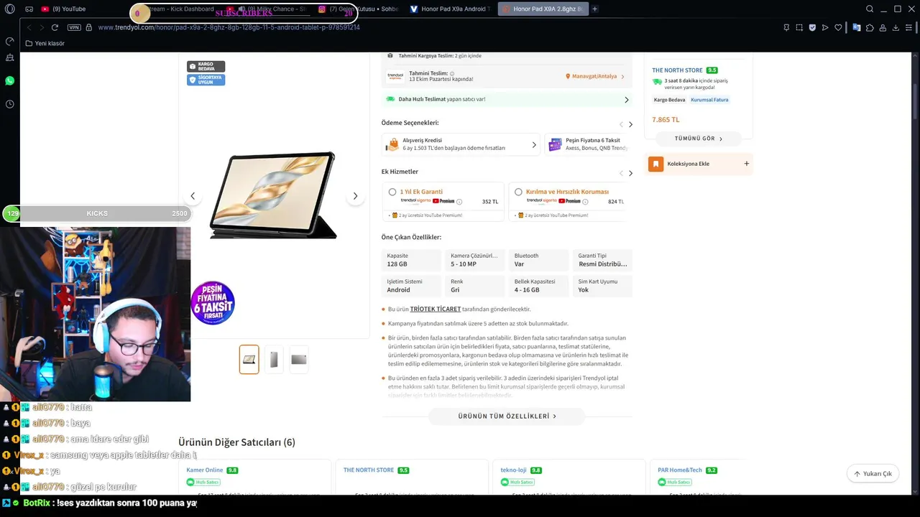The image size is (920, 517).
Task: Click the reload page icon
Action: tap(55, 27)
